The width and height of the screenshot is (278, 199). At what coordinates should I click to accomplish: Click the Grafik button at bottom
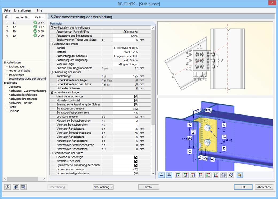[148, 187]
